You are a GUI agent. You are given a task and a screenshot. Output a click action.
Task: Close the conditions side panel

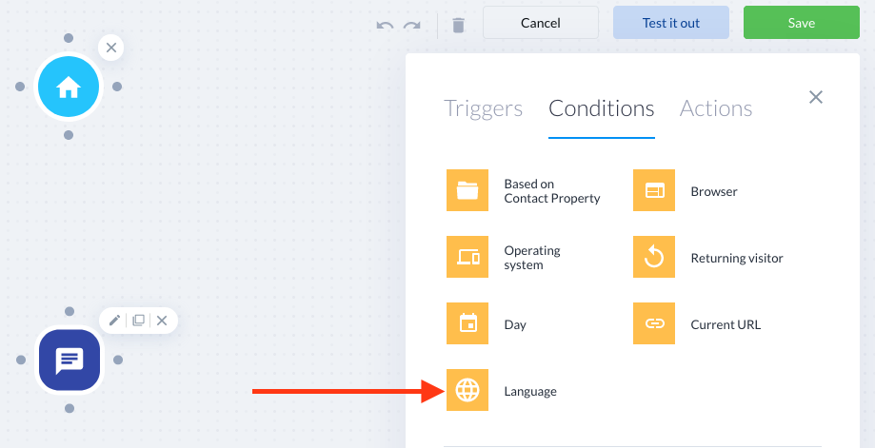pos(816,97)
